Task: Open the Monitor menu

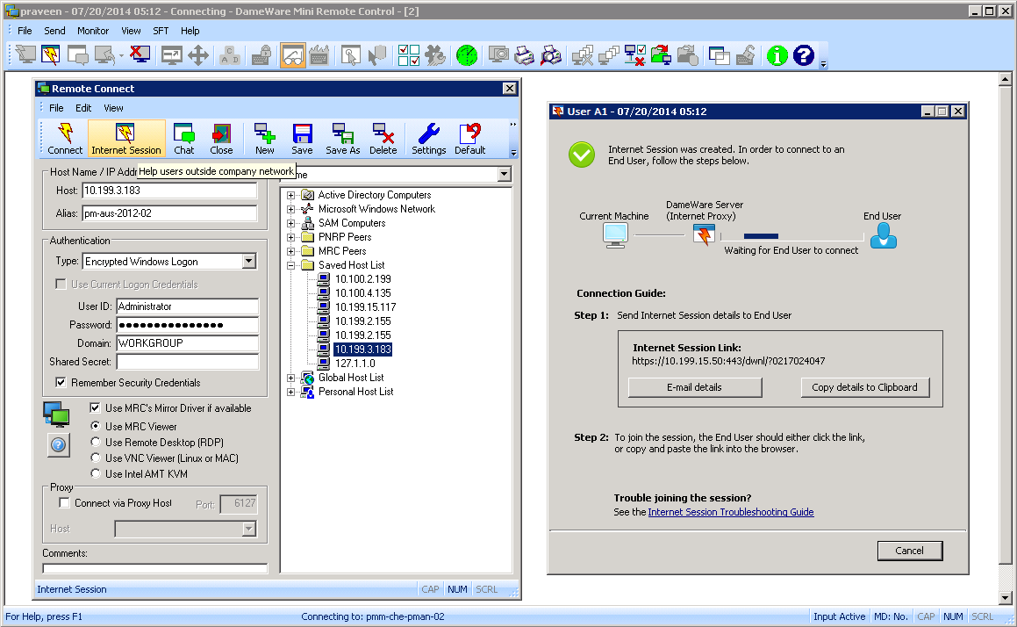Action: tap(93, 31)
